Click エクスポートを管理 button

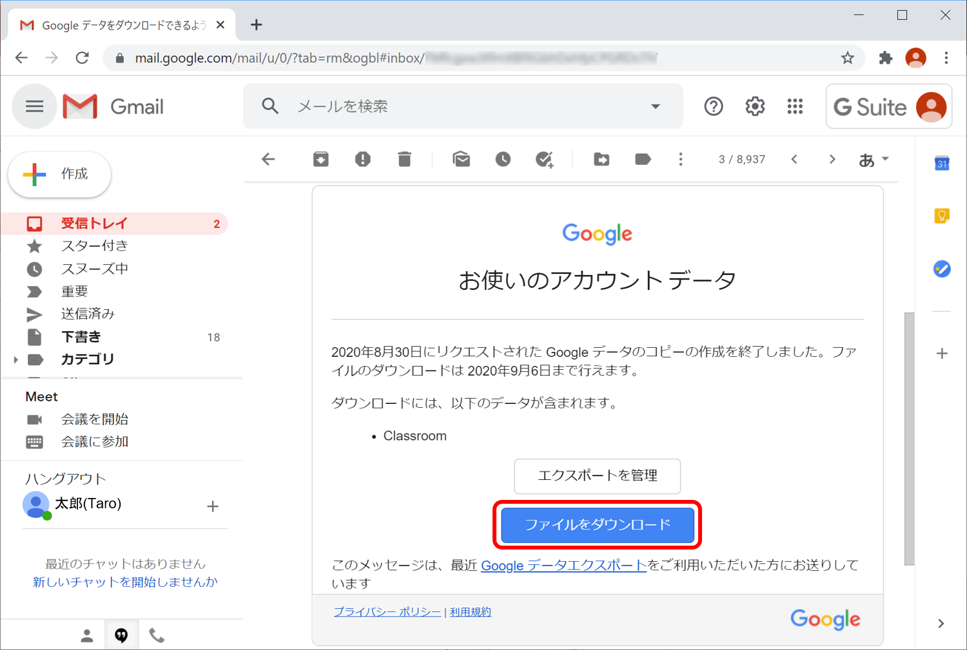tap(597, 476)
